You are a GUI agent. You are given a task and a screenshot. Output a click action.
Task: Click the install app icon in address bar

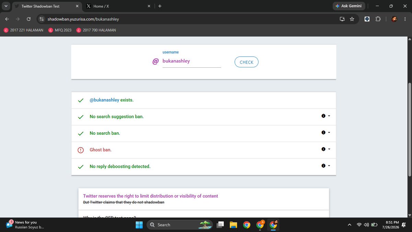click(x=342, y=19)
